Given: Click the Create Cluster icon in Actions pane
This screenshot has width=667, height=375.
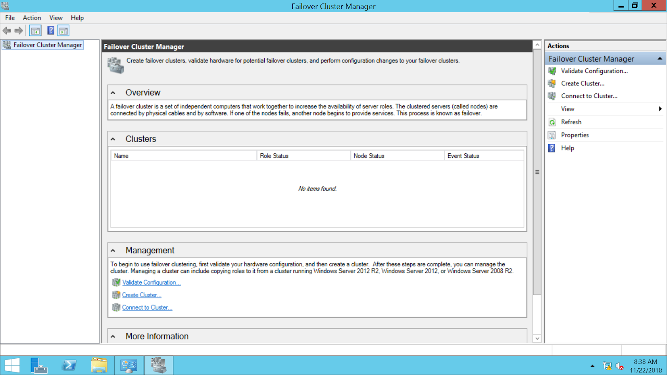Looking at the screenshot, I should (552, 83).
